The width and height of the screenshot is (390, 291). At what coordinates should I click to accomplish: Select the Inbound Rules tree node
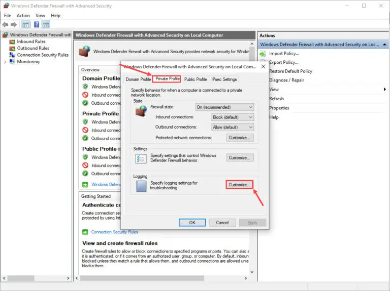click(31, 41)
